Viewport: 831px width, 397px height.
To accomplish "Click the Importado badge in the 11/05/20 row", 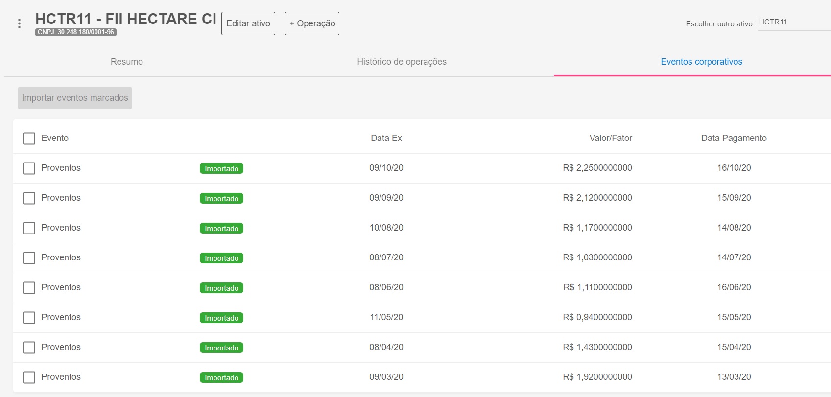I will [221, 318].
